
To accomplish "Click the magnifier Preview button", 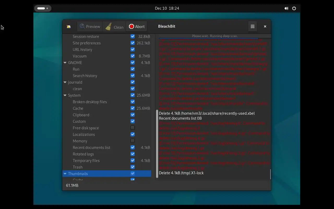I will coord(90,26).
